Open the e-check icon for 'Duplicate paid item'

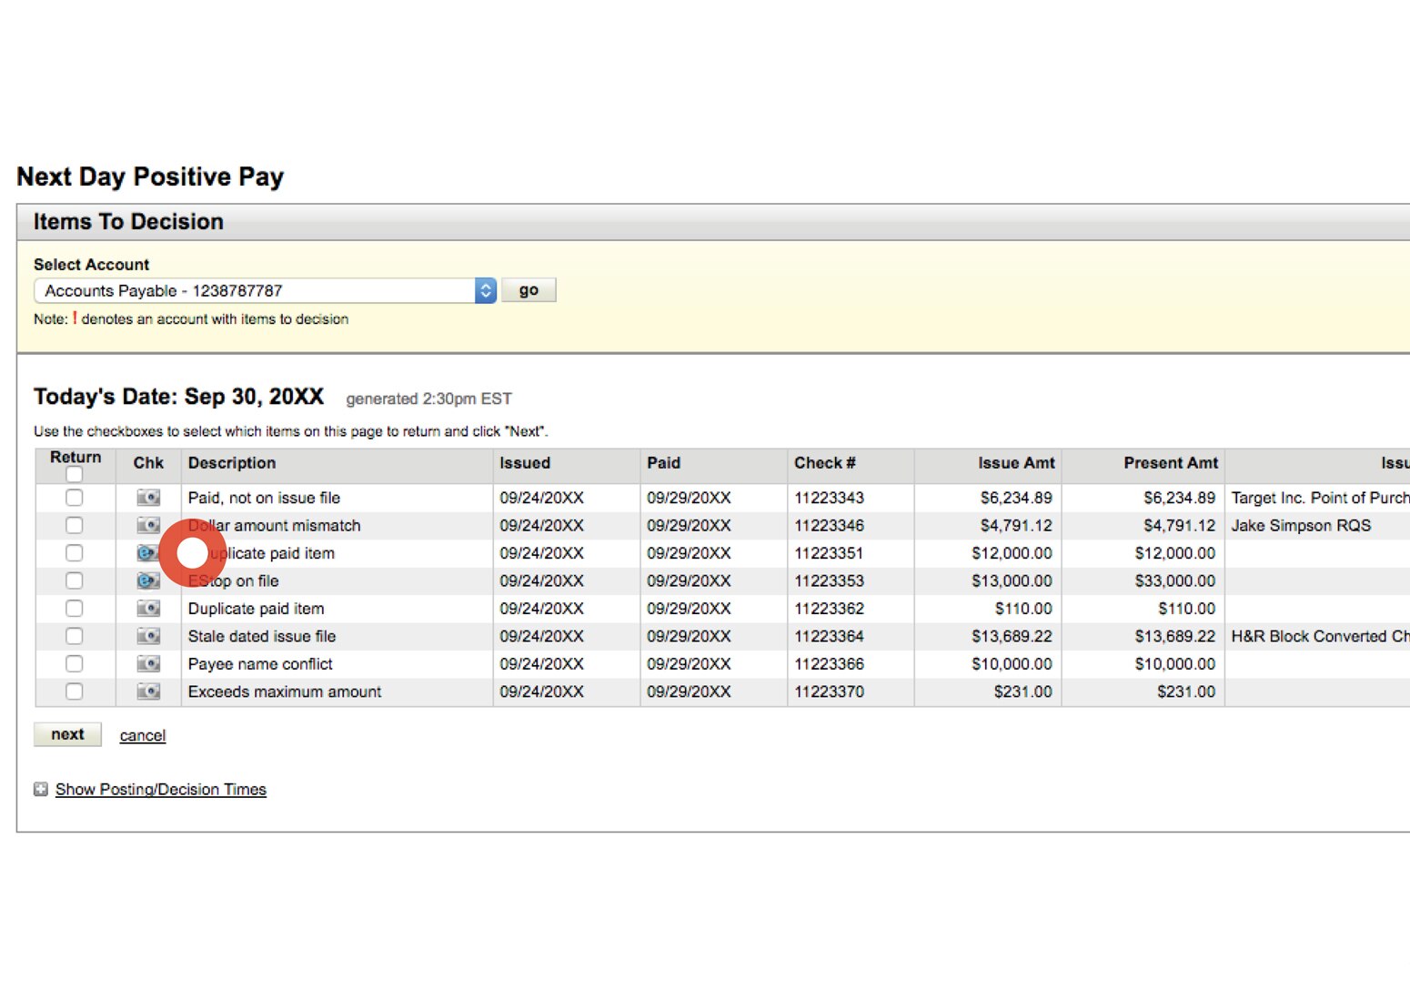147,552
